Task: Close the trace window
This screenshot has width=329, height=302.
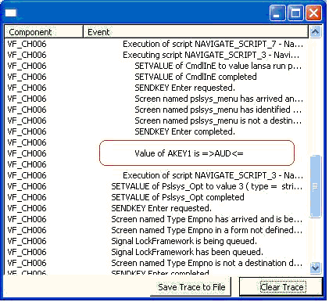Action: [x=313, y=13]
